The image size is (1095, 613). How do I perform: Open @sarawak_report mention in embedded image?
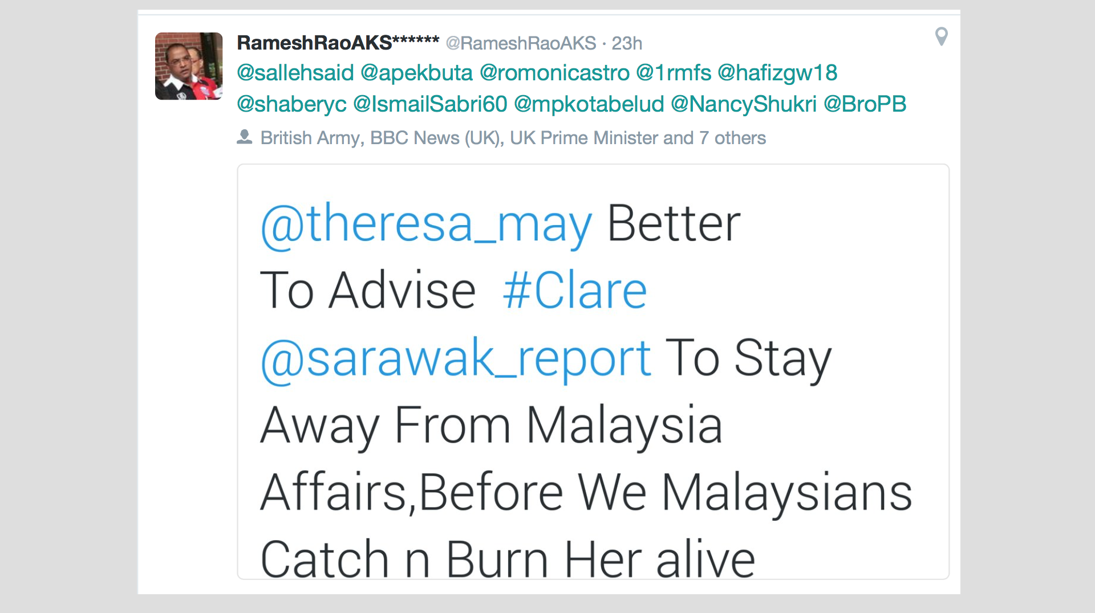pyautogui.click(x=456, y=359)
